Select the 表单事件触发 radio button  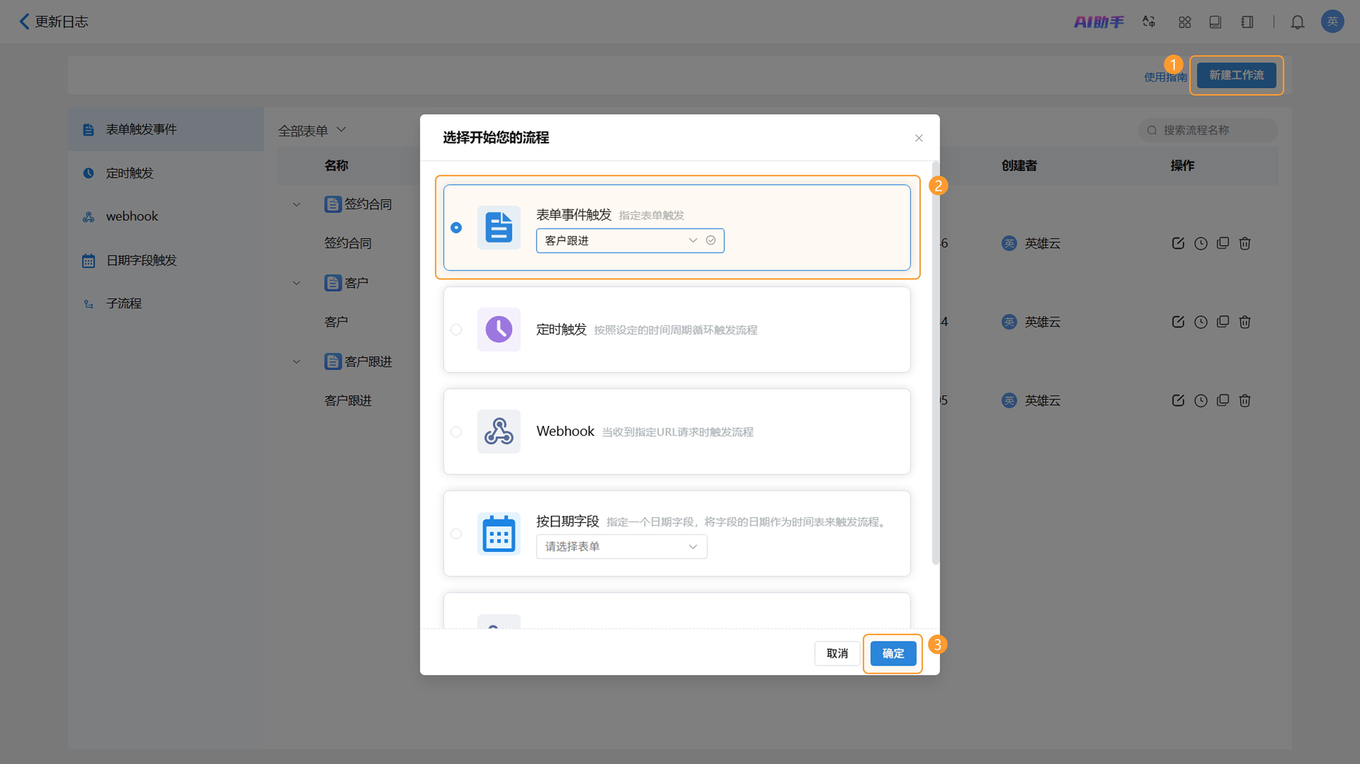tap(456, 227)
